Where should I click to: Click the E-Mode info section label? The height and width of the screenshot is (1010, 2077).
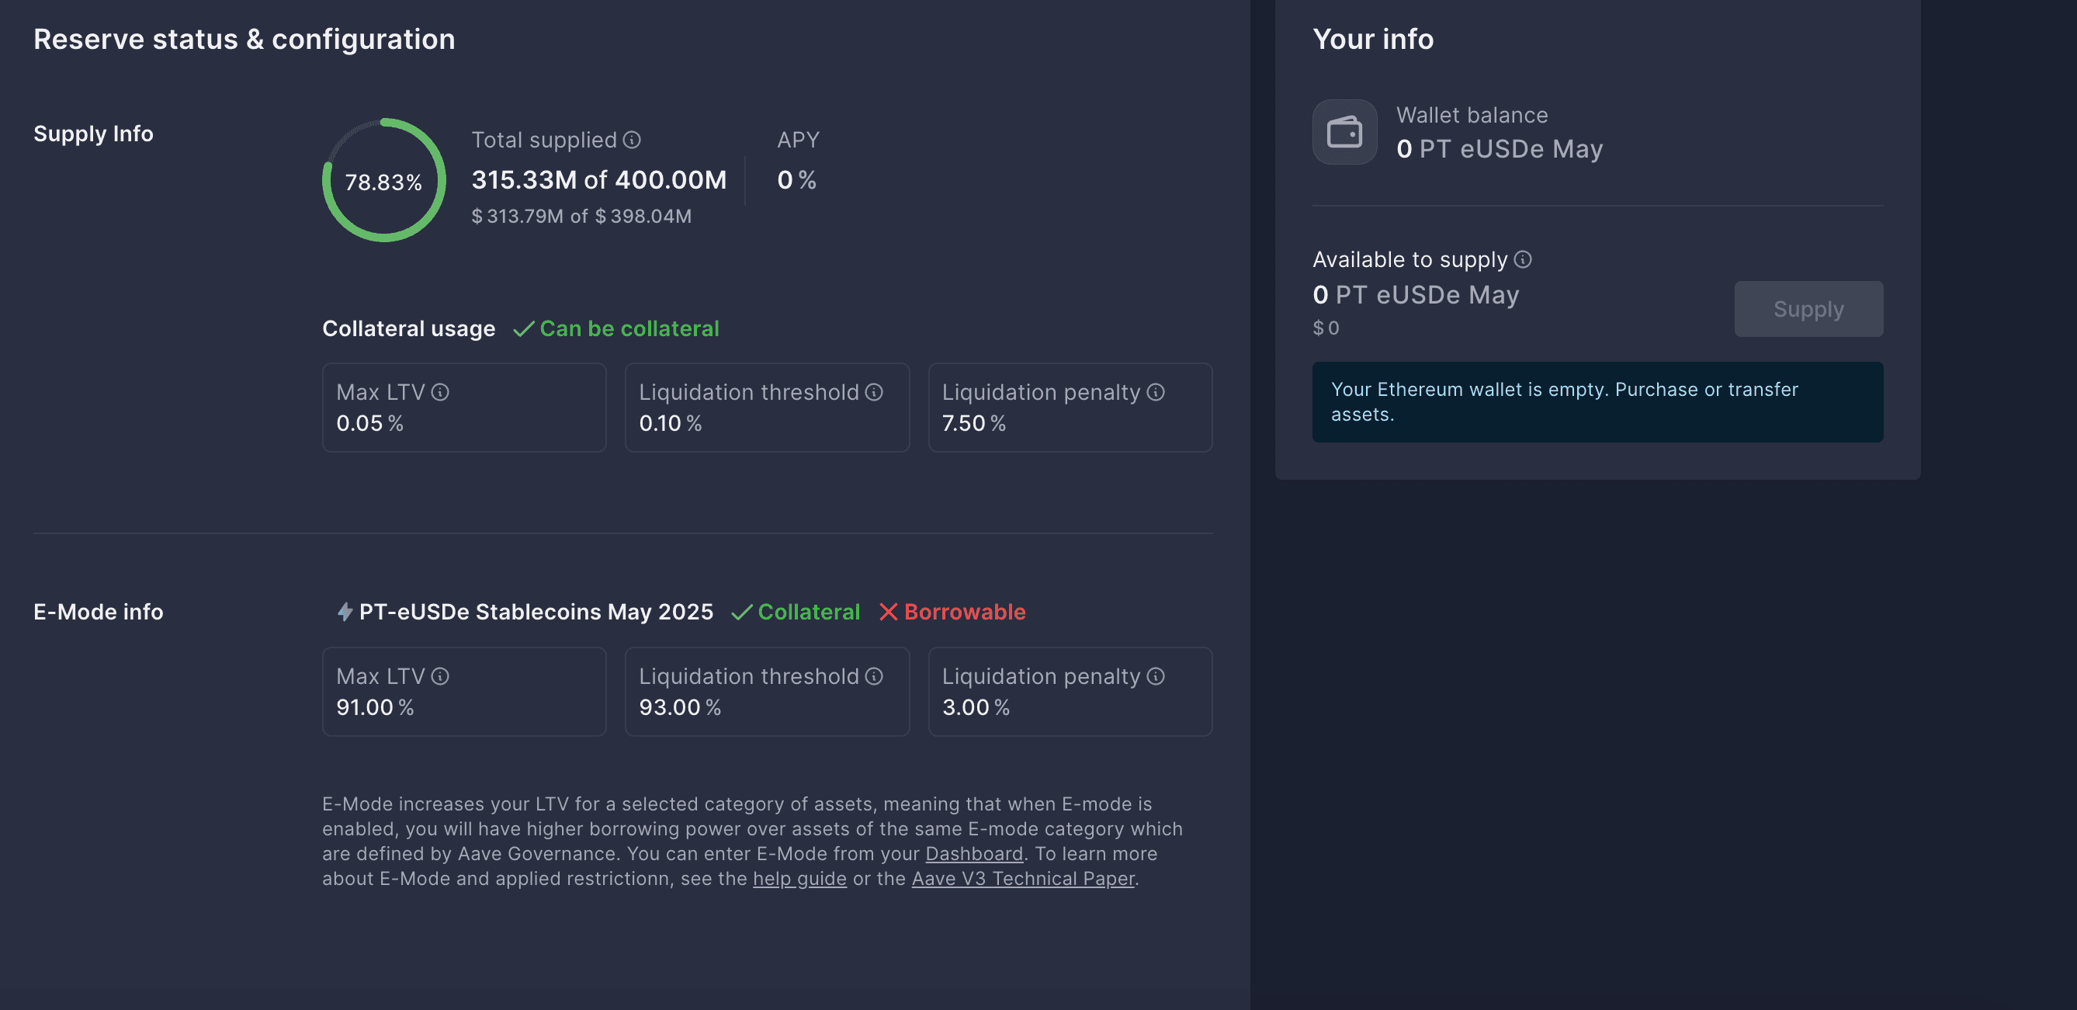[x=99, y=612]
